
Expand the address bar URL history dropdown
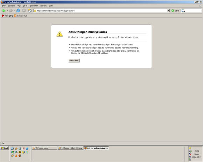tap(168, 10)
